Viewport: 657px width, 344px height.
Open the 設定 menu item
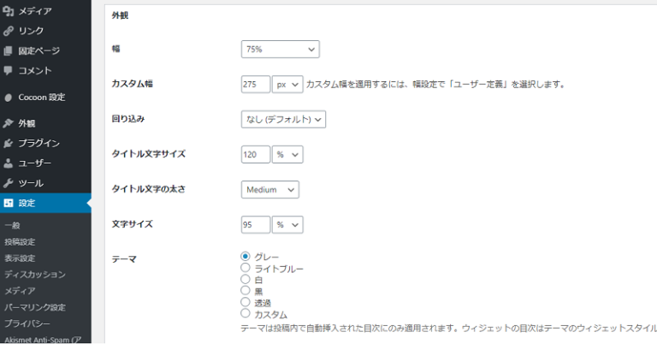coord(27,203)
